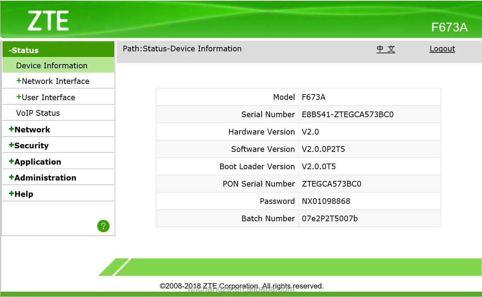
Task: Log out via the Logout link
Action: click(x=442, y=49)
